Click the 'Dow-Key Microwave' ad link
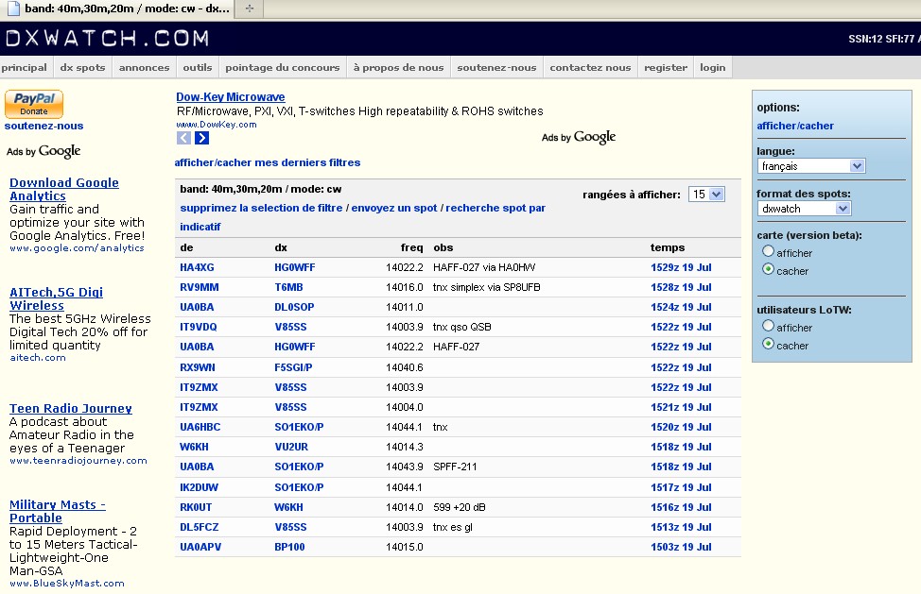Screen dimensions: 921x594 (x=231, y=96)
